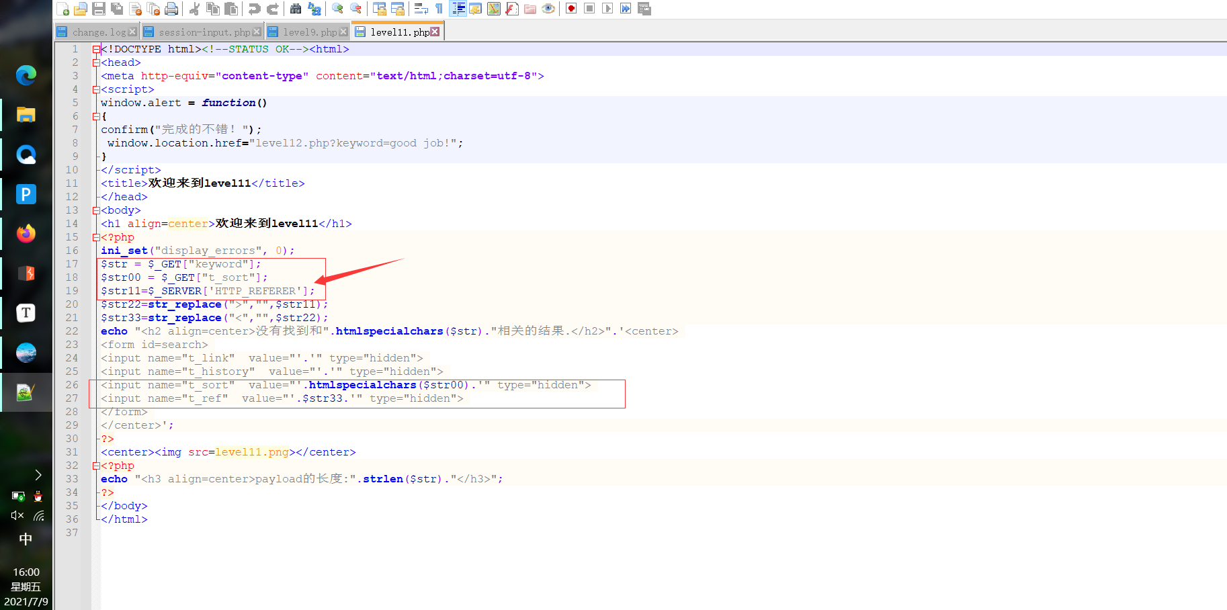
Task: Collapse the php fold at line 15
Action: [x=96, y=237]
